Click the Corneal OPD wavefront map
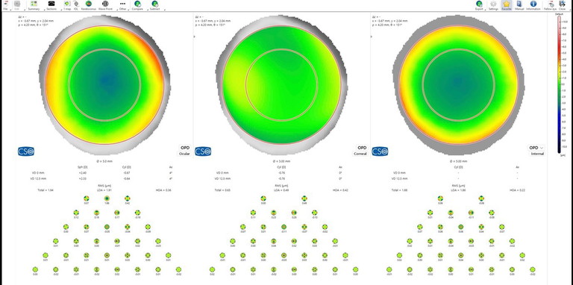 (281, 85)
